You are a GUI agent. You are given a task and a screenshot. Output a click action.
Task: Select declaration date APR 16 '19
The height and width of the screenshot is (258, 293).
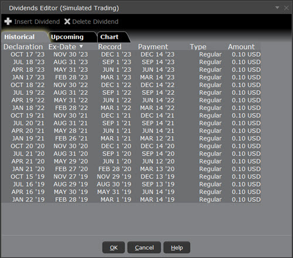click(x=28, y=192)
